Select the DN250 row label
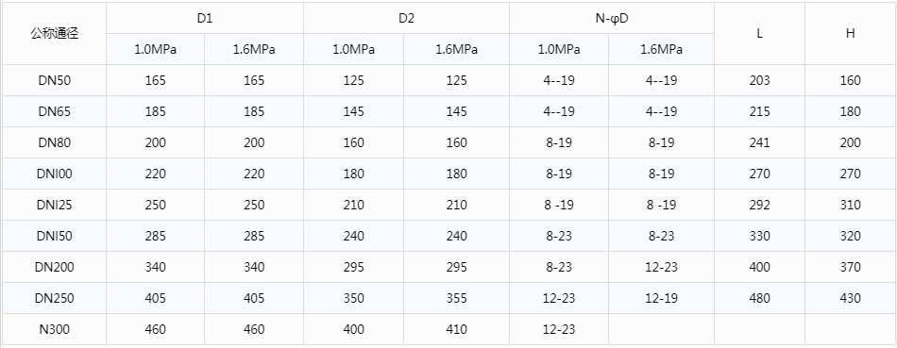Image resolution: width=897 pixels, height=348 pixels. click(x=55, y=298)
